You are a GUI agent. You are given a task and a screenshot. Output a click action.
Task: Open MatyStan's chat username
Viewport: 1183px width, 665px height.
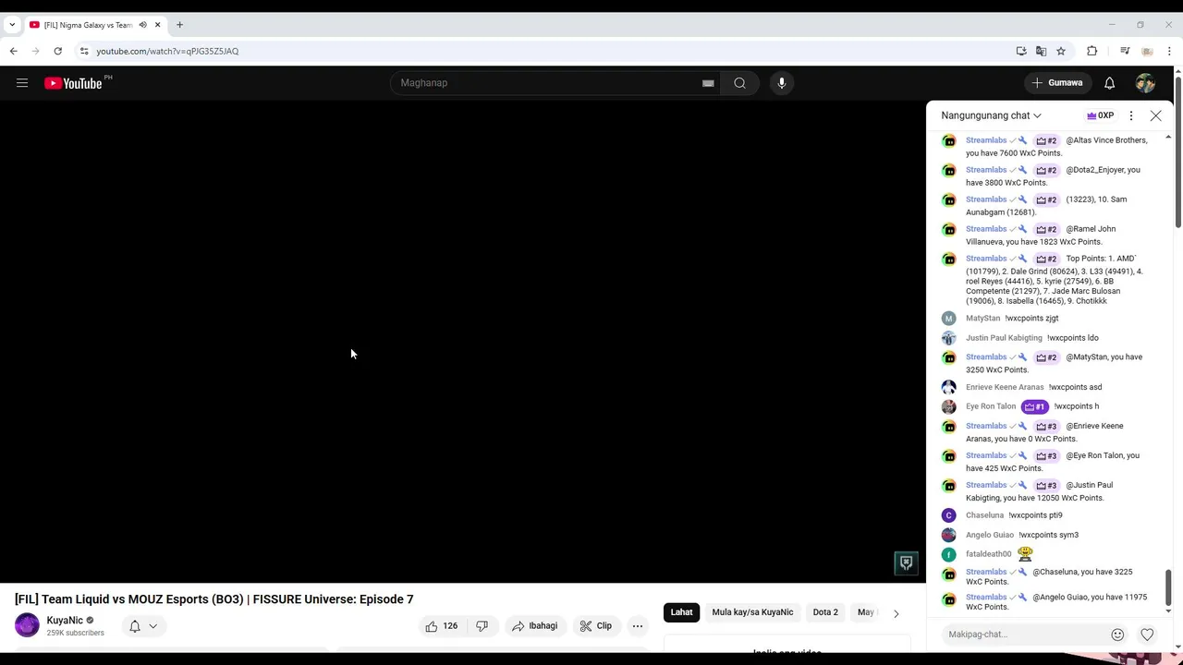coord(982,318)
